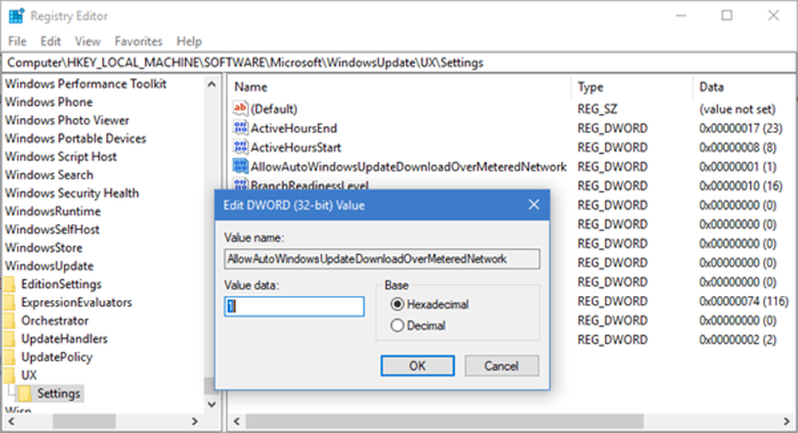Screen dimensions: 798x433
Task: Select the WindowsStore key
Action: click(44, 248)
